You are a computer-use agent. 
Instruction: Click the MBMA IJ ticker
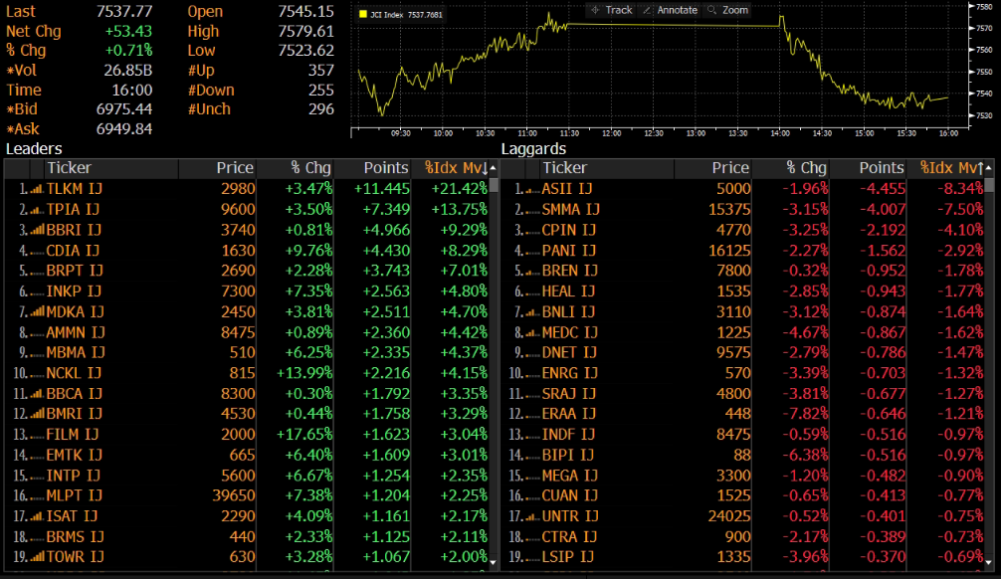click(x=76, y=353)
